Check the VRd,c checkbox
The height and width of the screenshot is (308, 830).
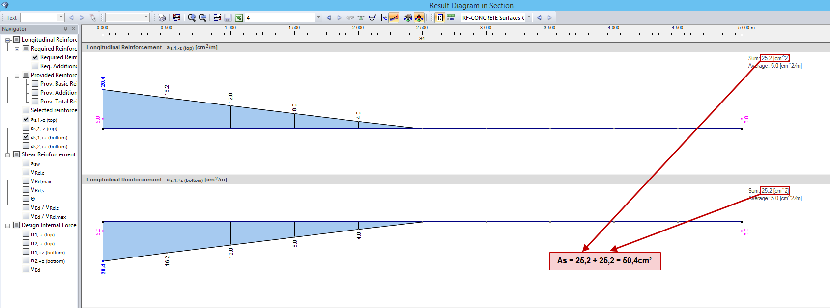point(26,172)
